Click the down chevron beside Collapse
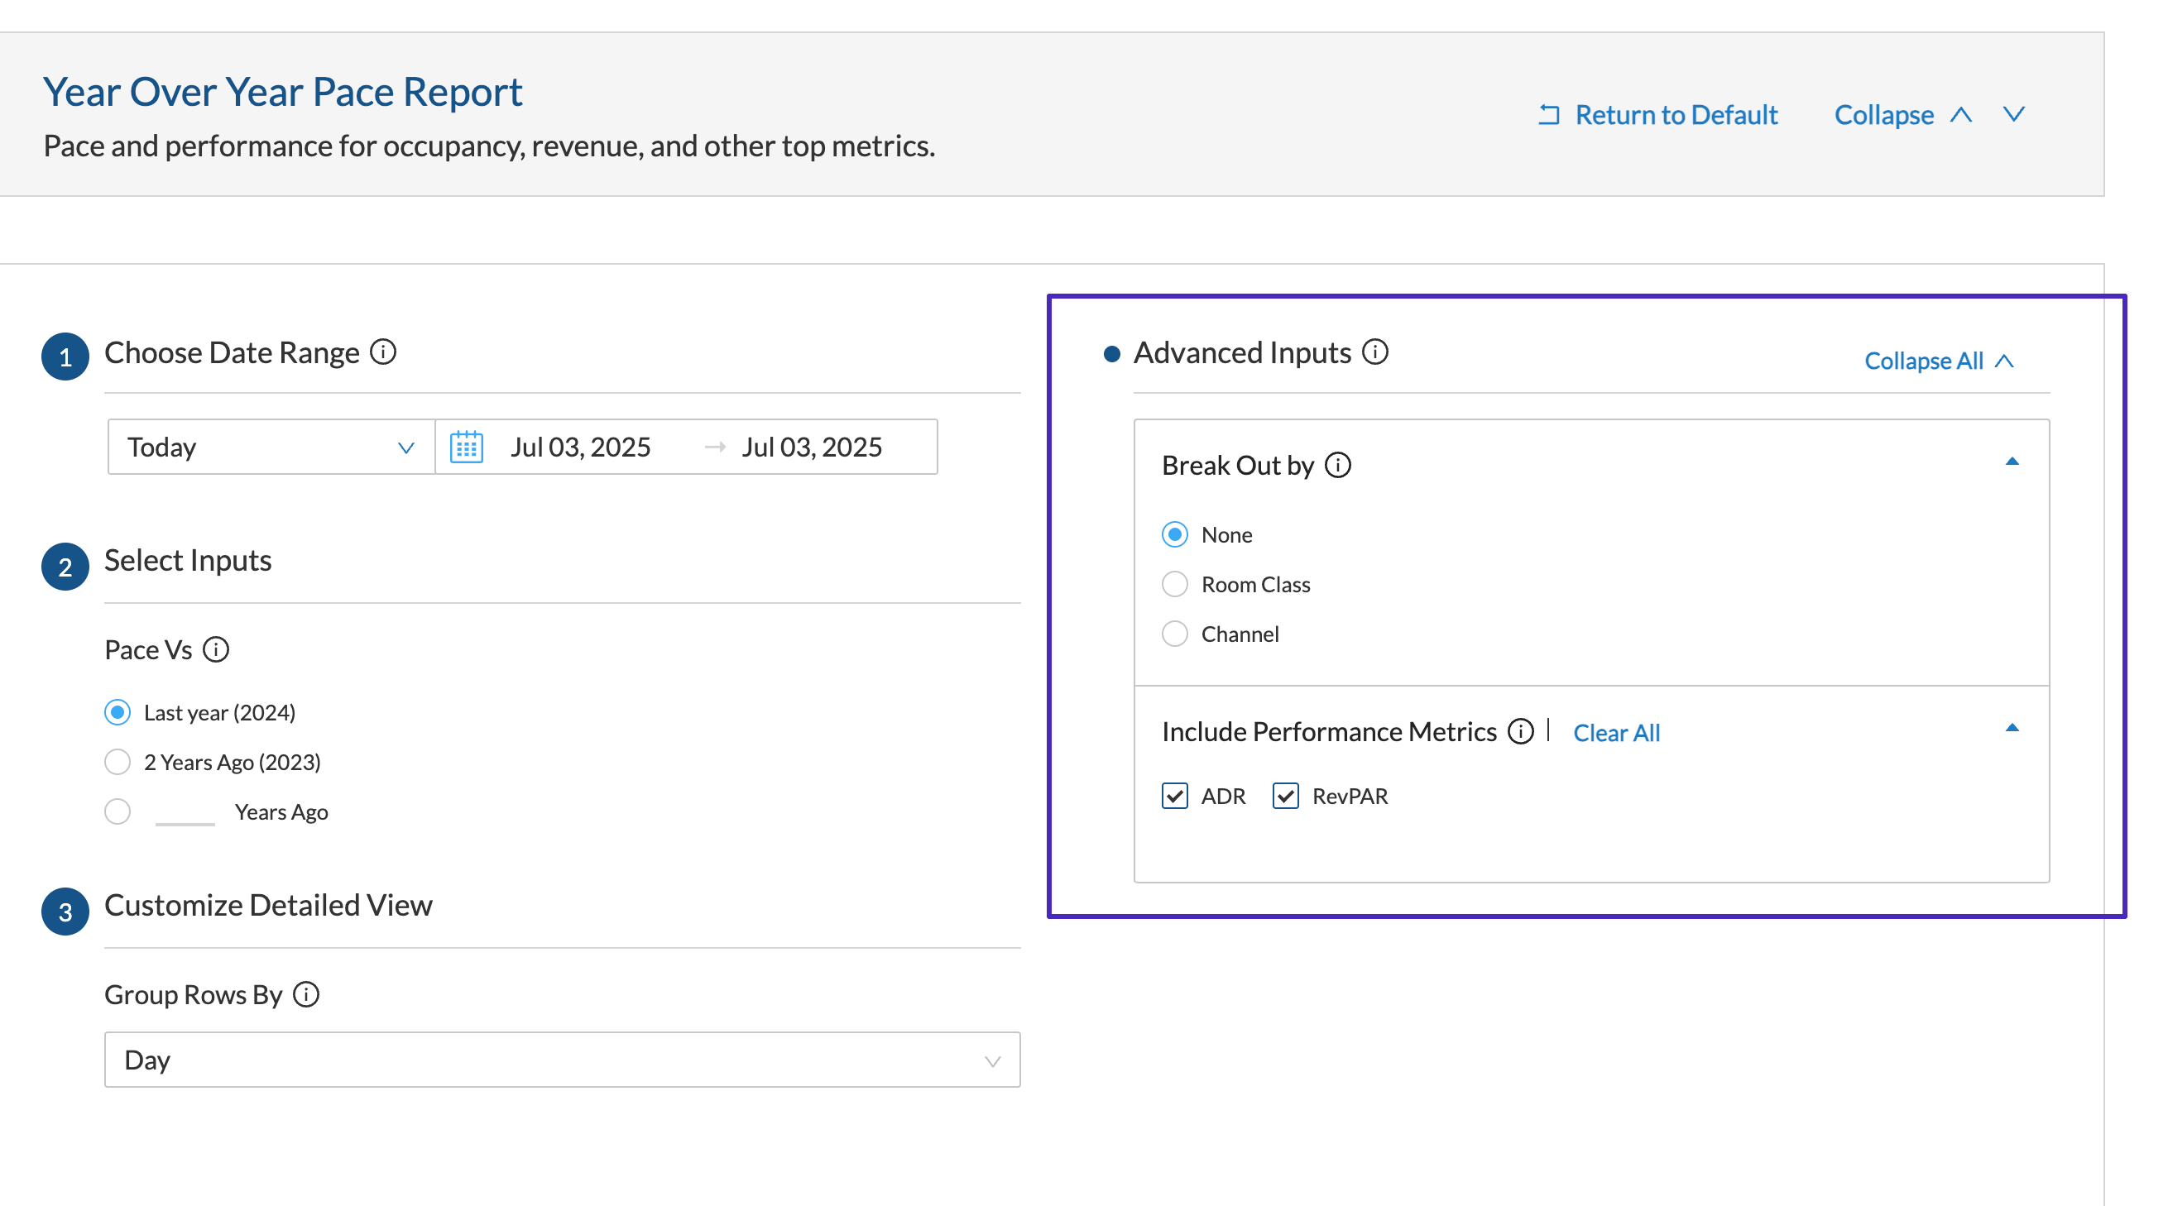Viewport: 2168px width, 1206px height. (x=2014, y=114)
